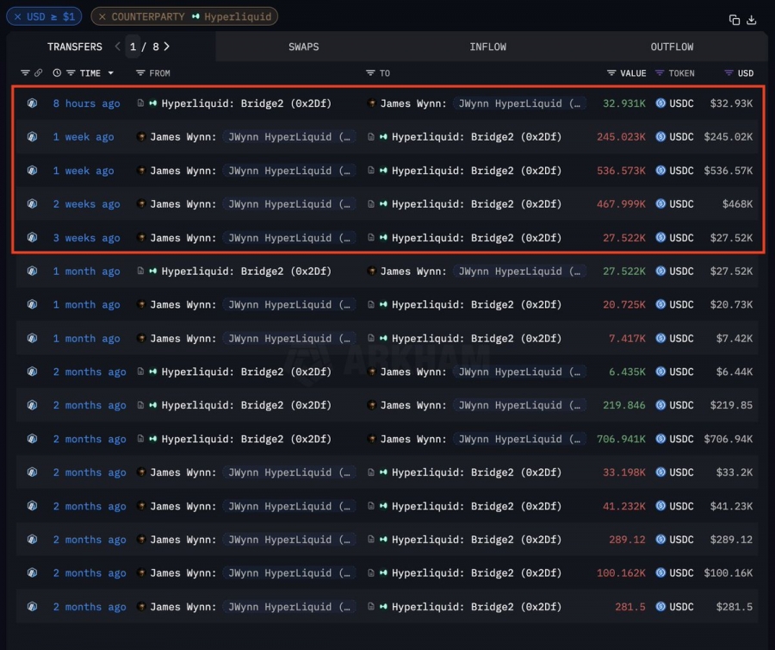Click the VALUE column filter icon
775x650 pixels.
pos(611,73)
